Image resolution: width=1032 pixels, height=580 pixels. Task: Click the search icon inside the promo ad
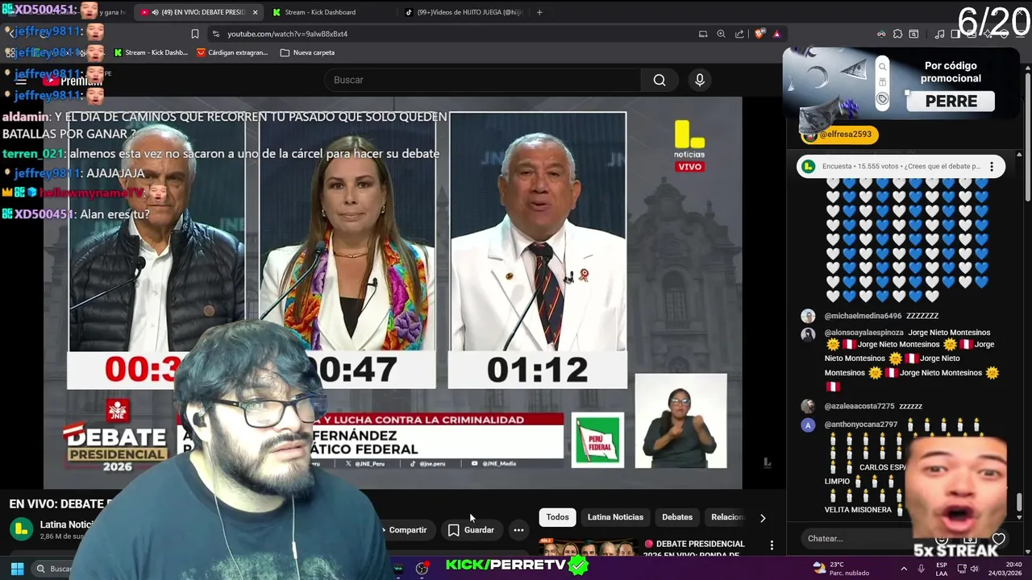pyautogui.click(x=883, y=67)
